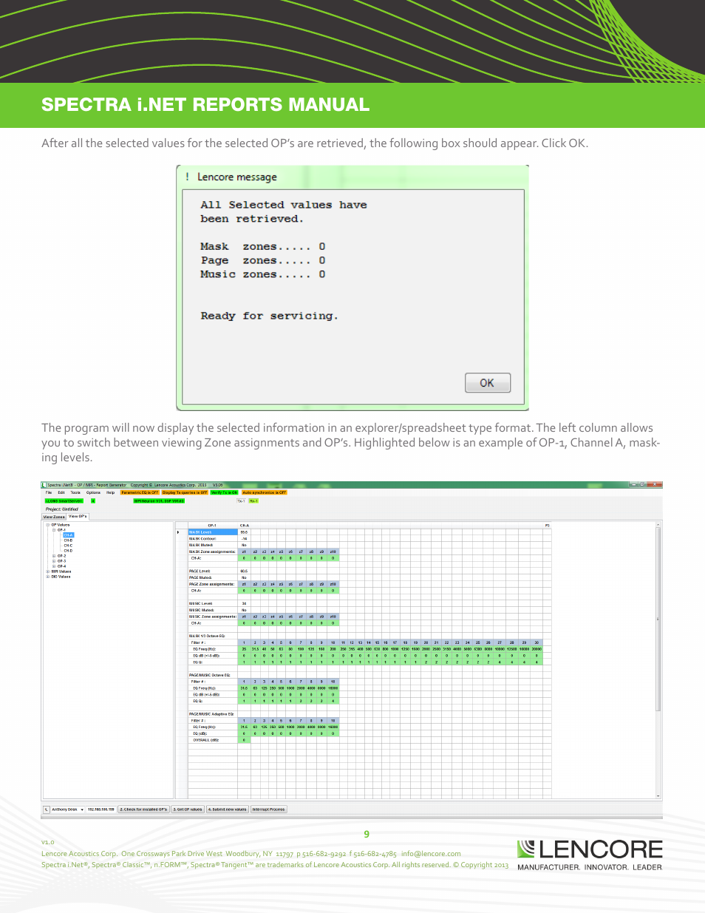Expand the DIO Values tree node
The width and height of the screenshot is (705, 913).
[x=47, y=577]
